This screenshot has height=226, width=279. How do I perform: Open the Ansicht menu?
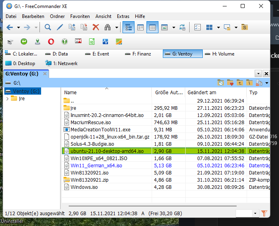(103, 16)
